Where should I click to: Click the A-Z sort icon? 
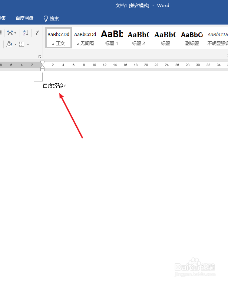coord(26,33)
